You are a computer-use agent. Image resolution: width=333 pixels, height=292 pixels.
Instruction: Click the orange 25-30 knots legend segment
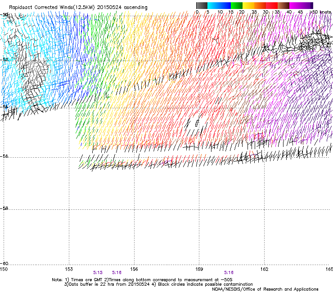pos(260,5)
